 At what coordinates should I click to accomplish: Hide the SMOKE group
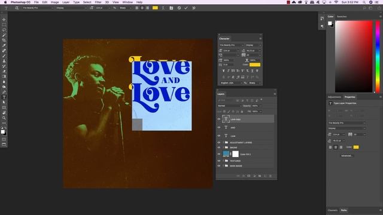point(219,148)
